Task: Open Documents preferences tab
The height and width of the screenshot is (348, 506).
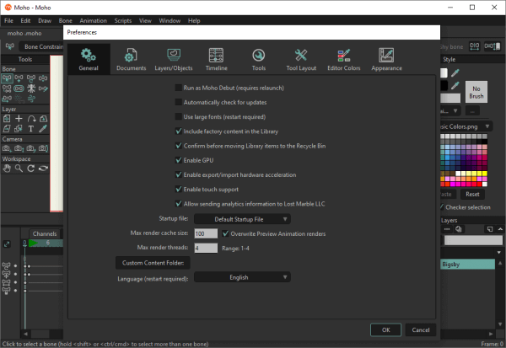Action: click(132, 59)
